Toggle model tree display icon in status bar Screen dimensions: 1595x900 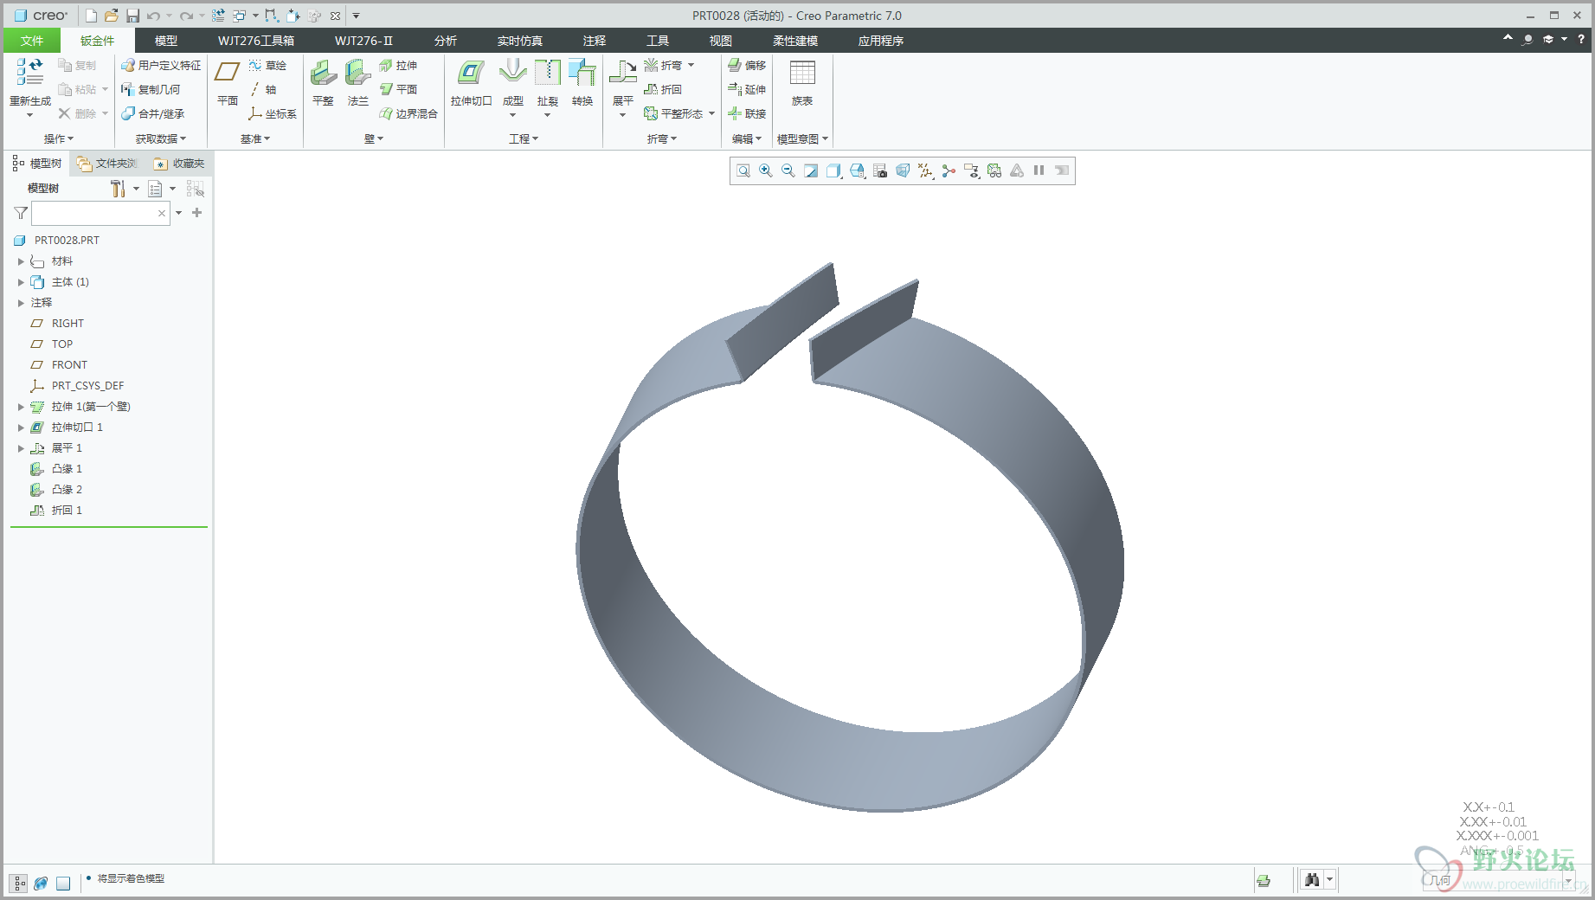[19, 883]
